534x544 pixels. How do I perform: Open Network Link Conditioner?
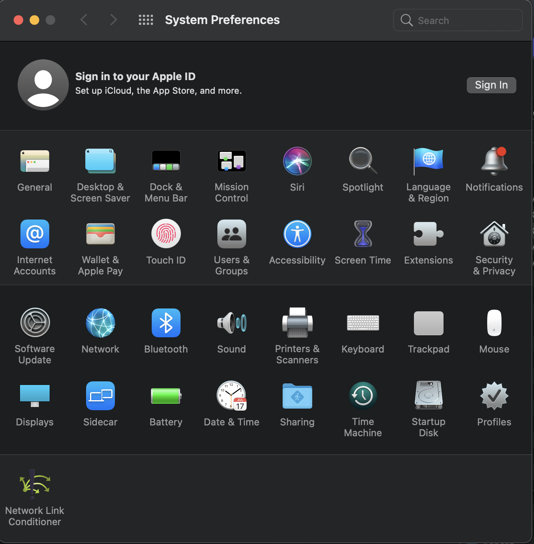coord(35,484)
